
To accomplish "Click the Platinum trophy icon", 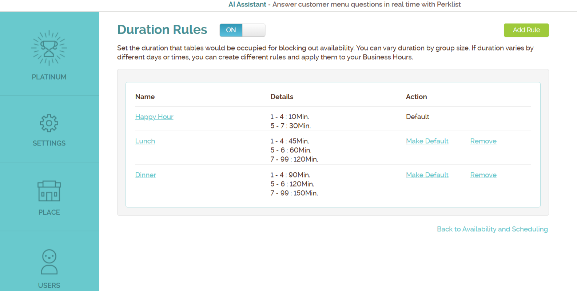I will click(x=49, y=48).
